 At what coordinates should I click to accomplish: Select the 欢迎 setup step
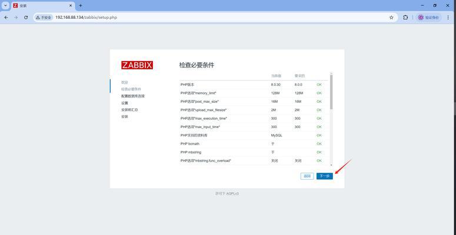125,82
